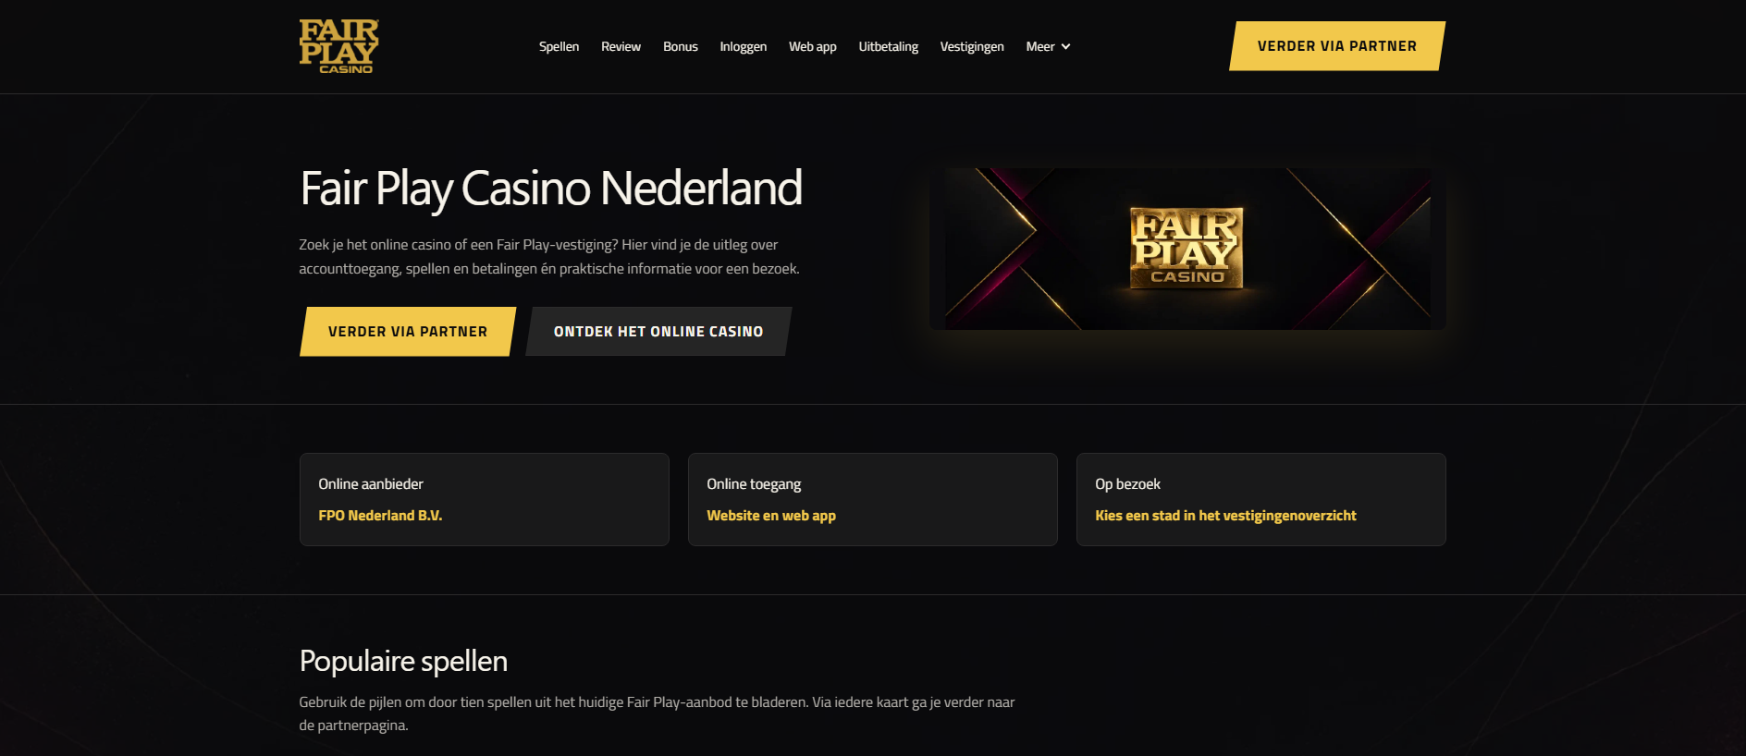
Task: Click the hero Verder via partner button
Action: 408,332
